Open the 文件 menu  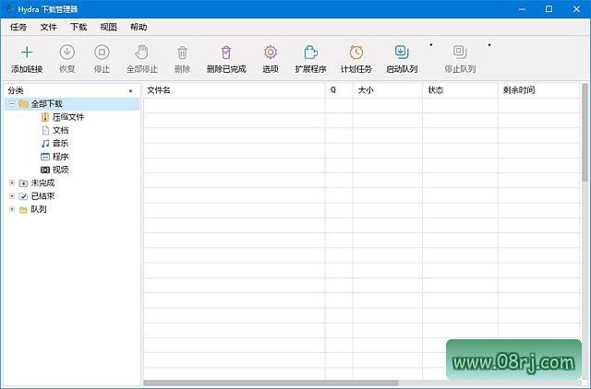click(x=48, y=27)
